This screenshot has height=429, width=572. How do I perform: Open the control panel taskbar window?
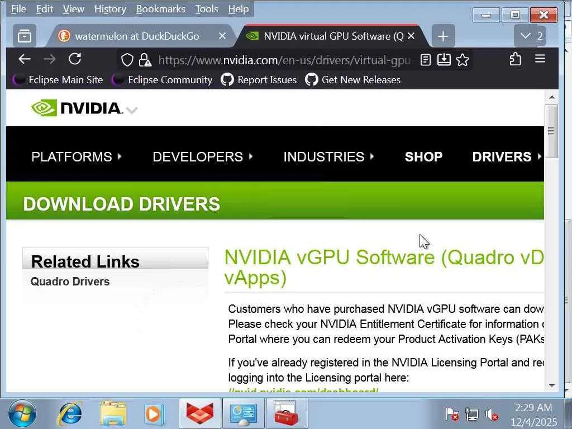244,414
